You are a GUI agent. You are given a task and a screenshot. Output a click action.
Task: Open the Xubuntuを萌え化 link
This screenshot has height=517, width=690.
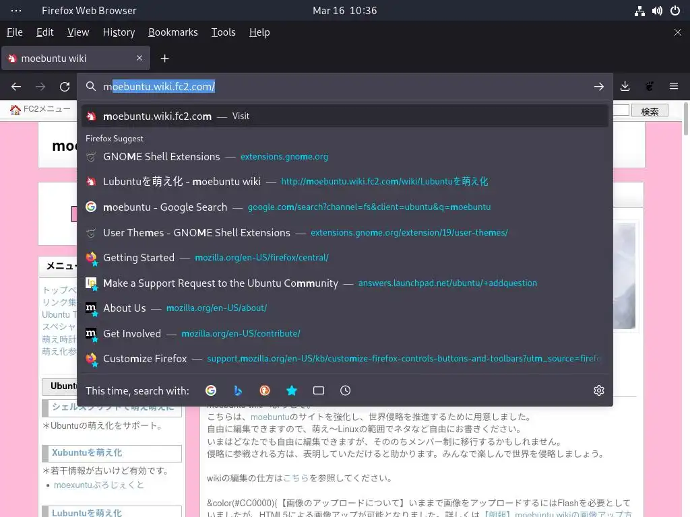click(87, 453)
